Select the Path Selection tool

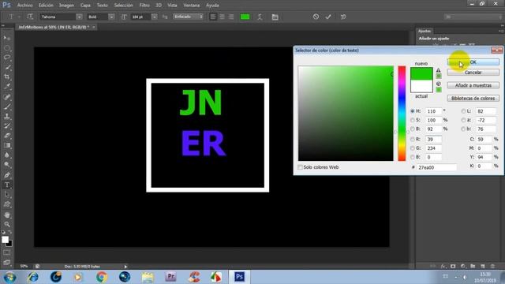[x=7, y=195]
